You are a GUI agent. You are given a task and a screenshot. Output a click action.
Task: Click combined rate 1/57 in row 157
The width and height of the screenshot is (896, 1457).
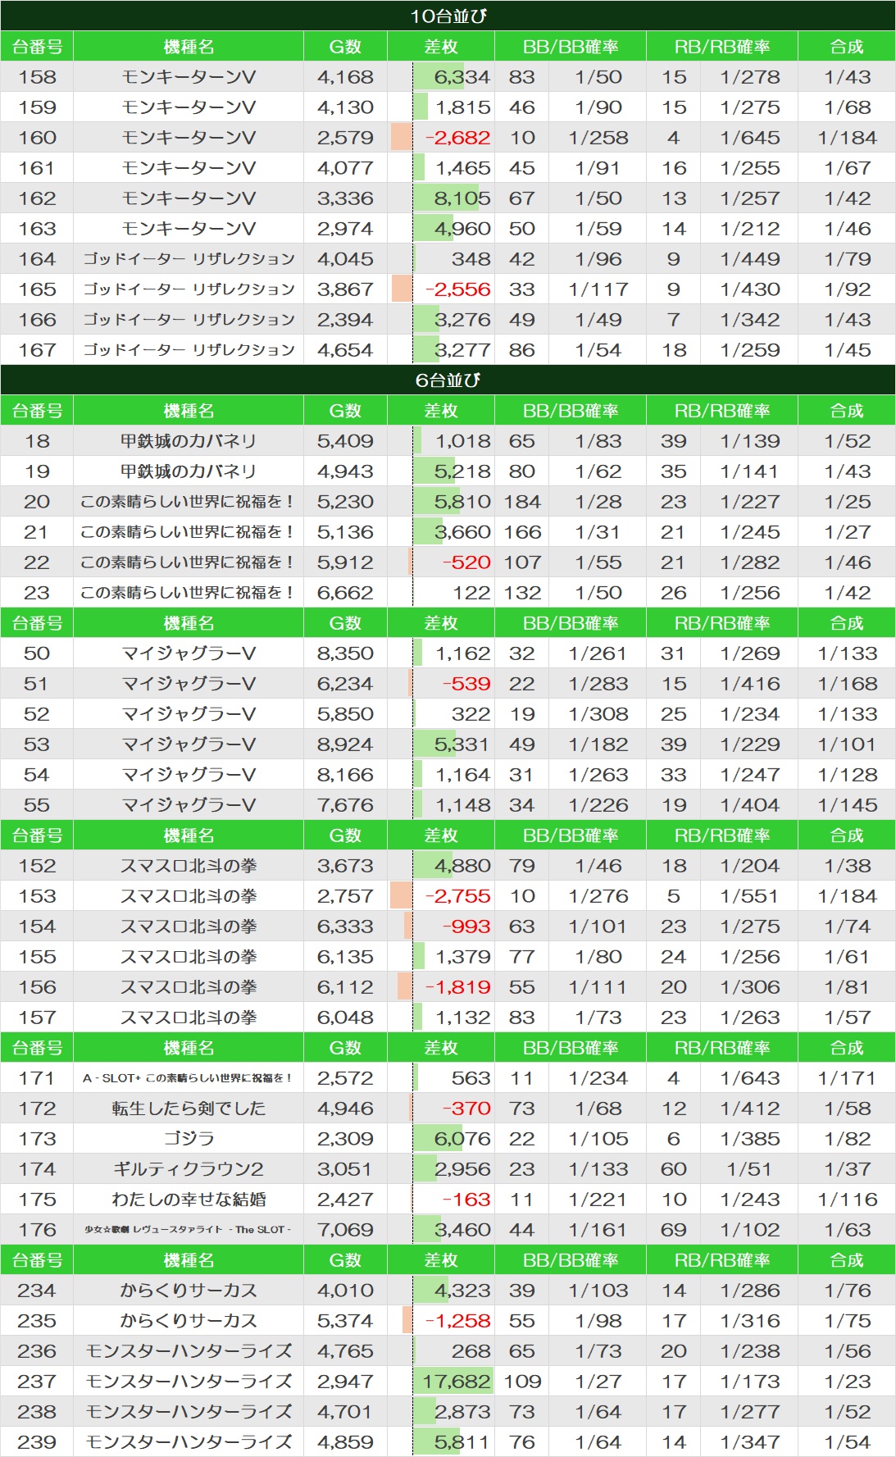pyautogui.click(x=847, y=1018)
